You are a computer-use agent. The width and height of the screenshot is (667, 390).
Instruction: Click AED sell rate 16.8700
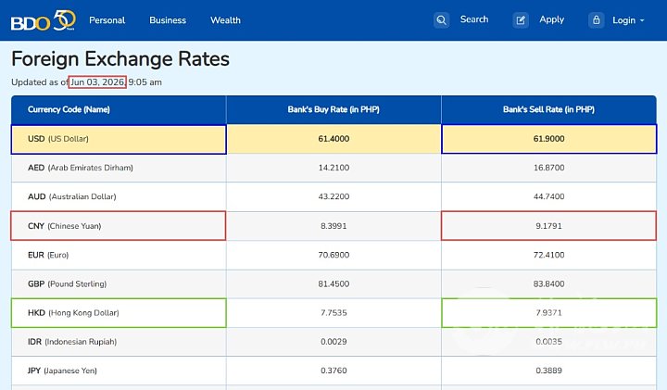click(548, 168)
